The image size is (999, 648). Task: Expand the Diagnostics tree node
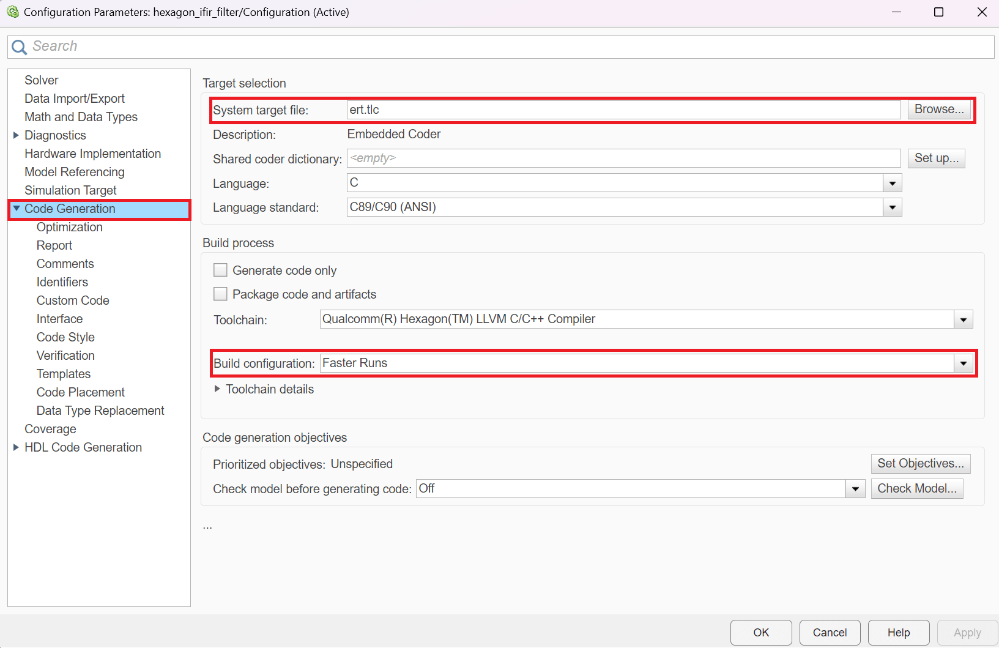tap(15, 135)
